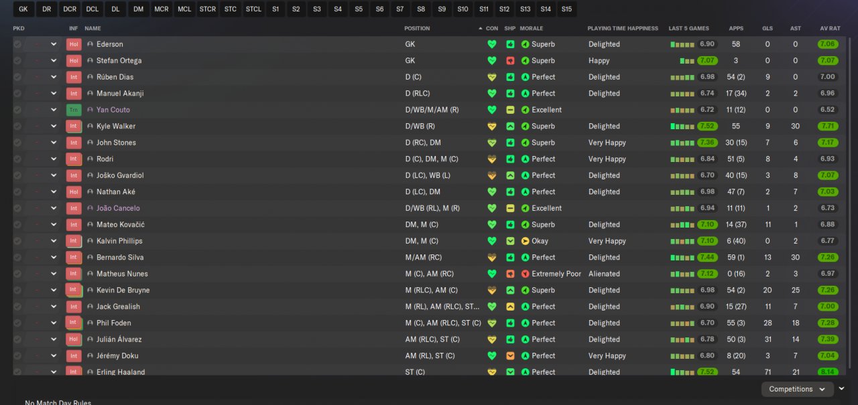Screen dimensions: 858x405
Task: Click the Int info badge for Rodri
Action: pos(74,159)
